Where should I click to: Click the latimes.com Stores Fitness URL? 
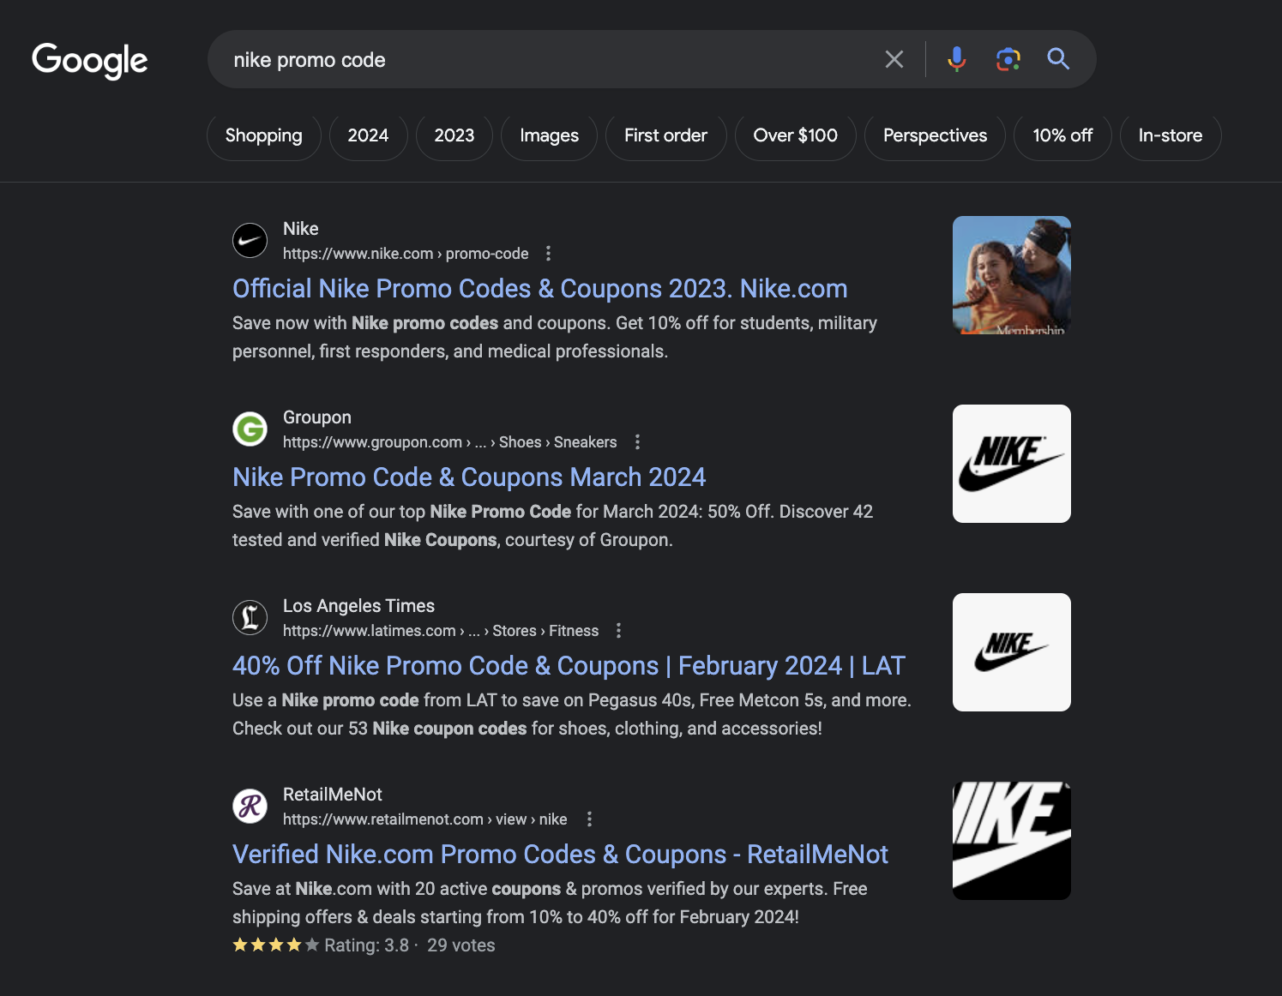[441, 631]
